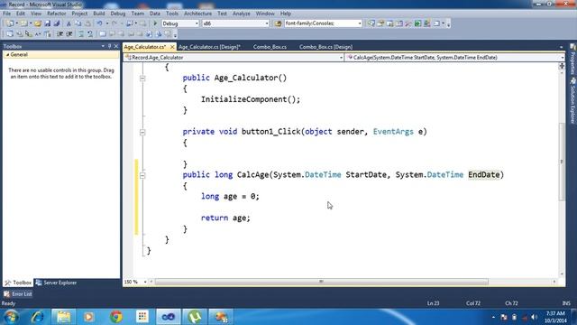The height and width of the screenshot is (325, 577).
Task: Close the Age_Calculator.cs tab
Action: [x=172, y=47]
